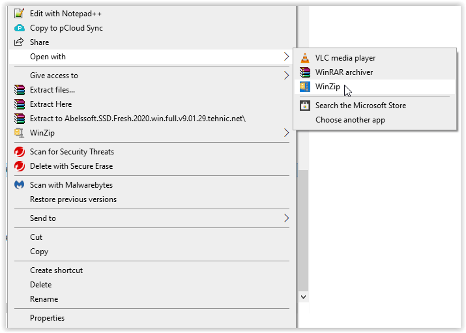Choose Extract Here option
This screenshot has width=466, height=333.
click(150, 104)
